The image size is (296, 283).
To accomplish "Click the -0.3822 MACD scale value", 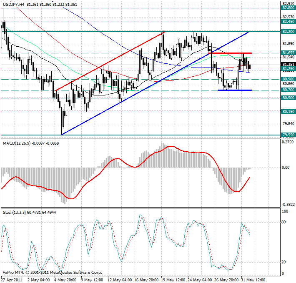I will [x=288, y=205].
